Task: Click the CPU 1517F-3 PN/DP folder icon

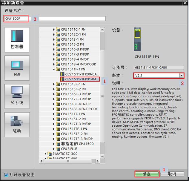Action: (58, 99)
